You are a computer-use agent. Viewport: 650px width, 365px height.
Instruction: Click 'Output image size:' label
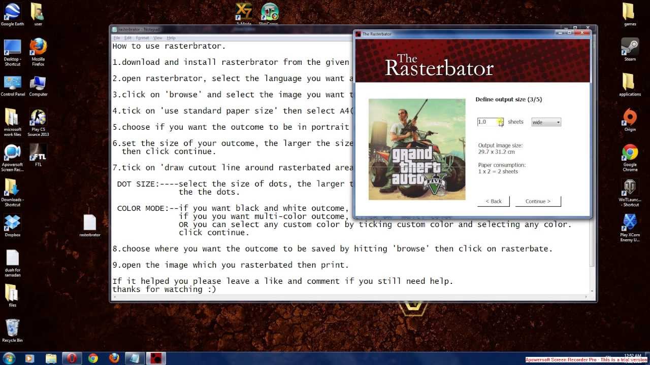coord(500,145)
